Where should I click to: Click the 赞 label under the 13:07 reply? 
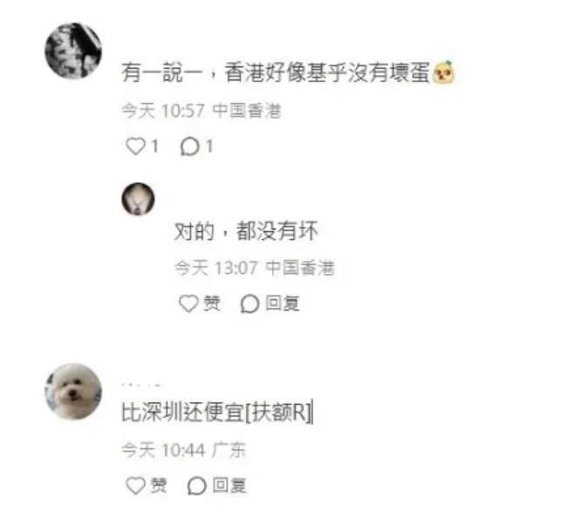click(x=212, y=304)
